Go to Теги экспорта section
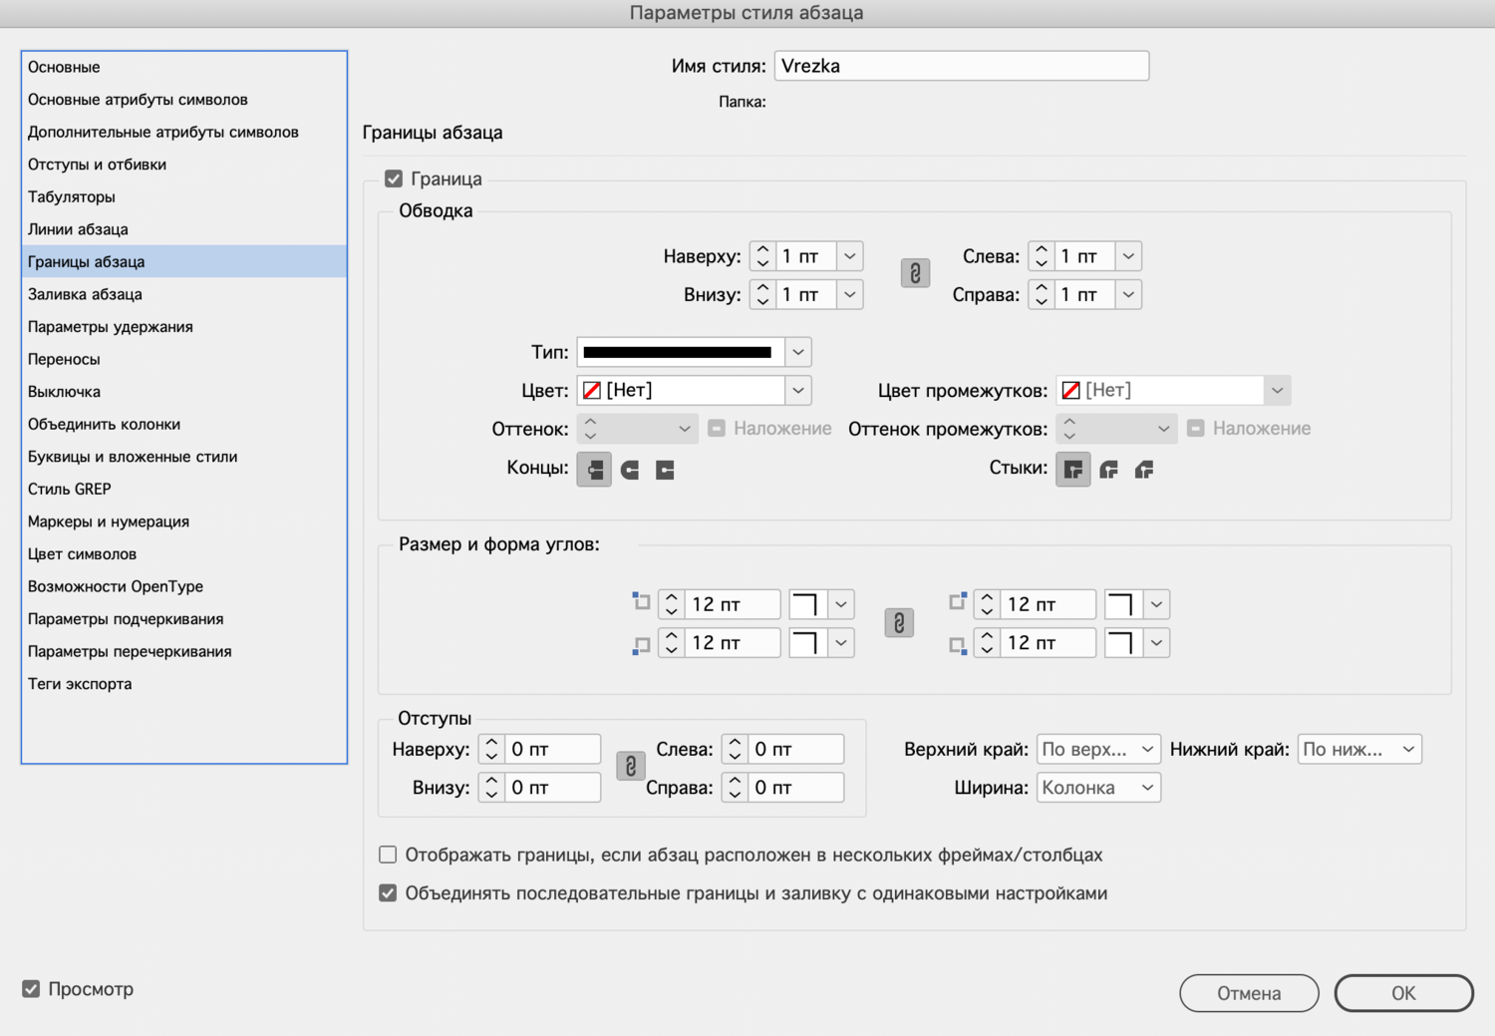 click(x=184, y=684)
